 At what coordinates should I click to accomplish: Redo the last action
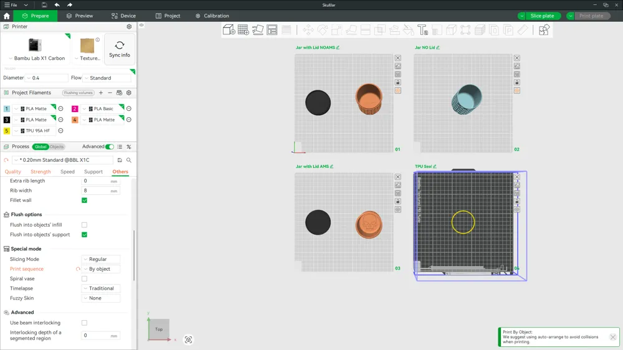pos(70,5)
